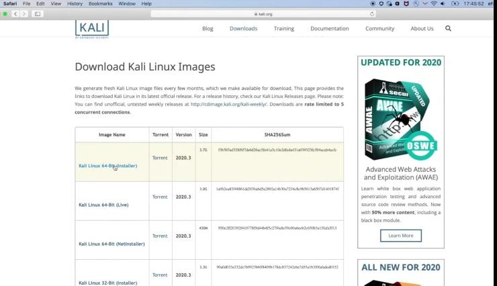Click Torrent in the 64-Bit (Live) row
This screenshot has width=497, height=286.
point(160,197)
